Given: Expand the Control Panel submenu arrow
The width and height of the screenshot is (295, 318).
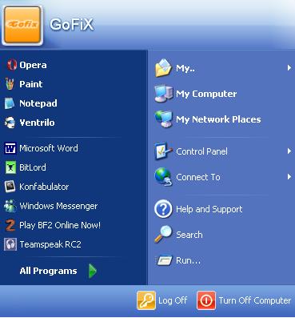Looking at the screenshot, I should coord(289,151).
